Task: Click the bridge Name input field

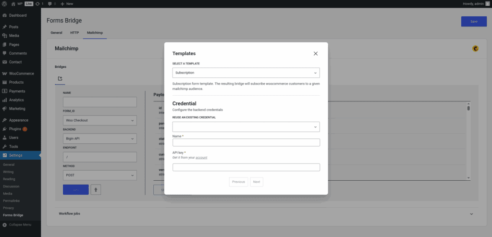Action: pyautogui.click(x=100, y=102)
